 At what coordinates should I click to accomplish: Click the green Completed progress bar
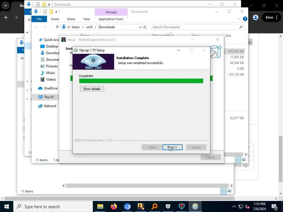[141, 81]
